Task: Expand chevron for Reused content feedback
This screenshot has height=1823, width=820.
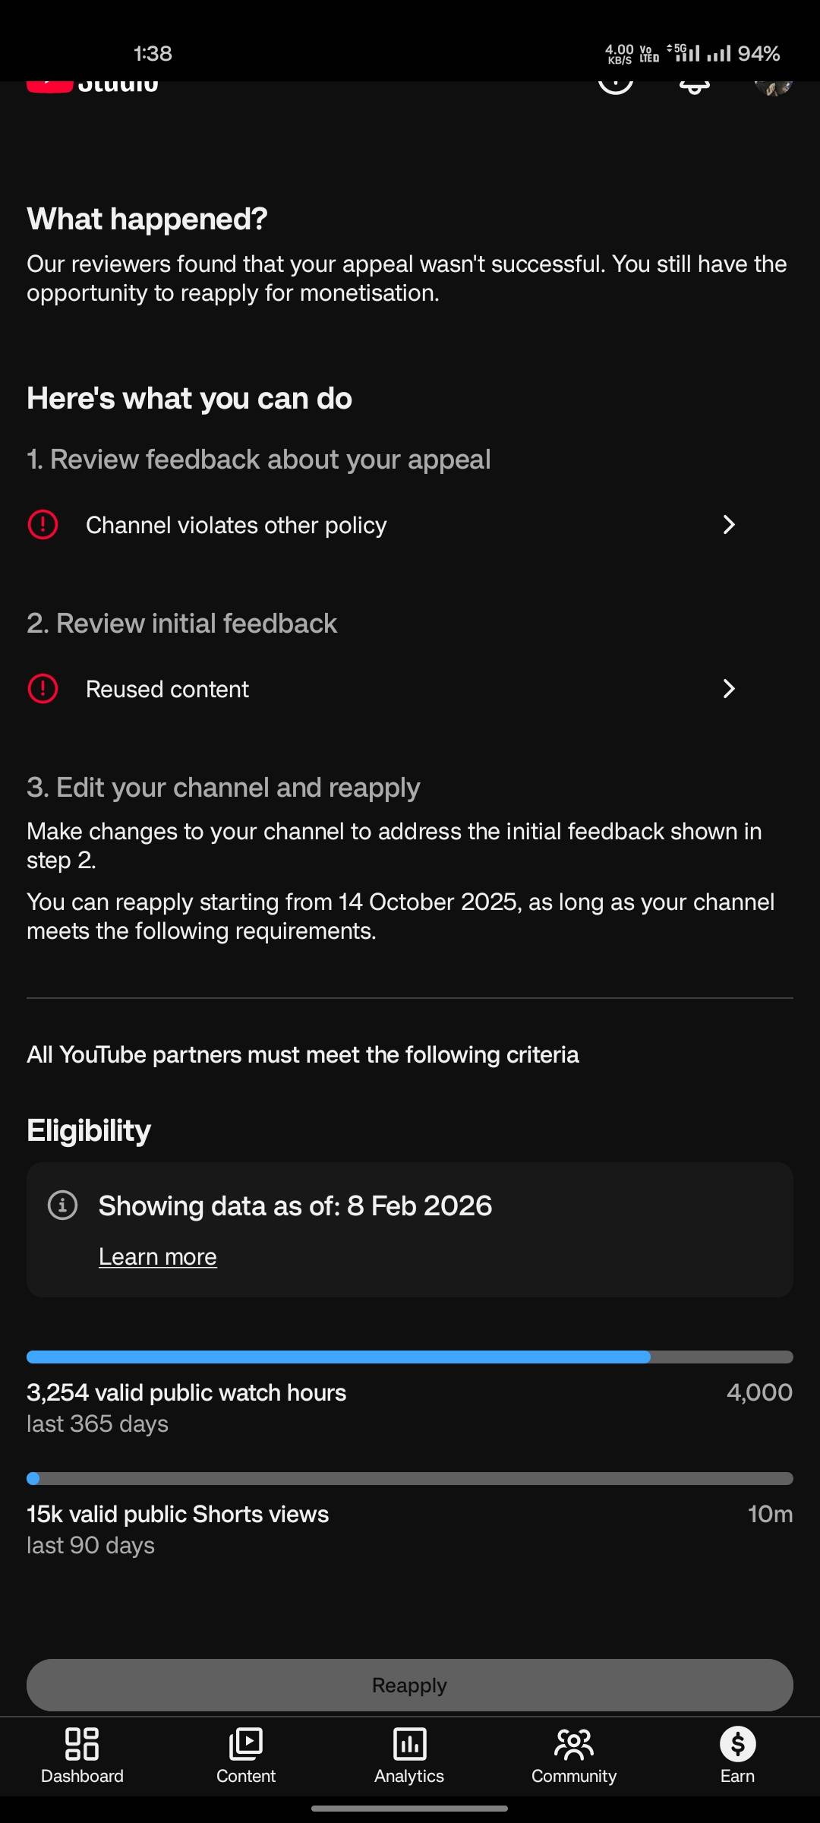Action: 729,689
